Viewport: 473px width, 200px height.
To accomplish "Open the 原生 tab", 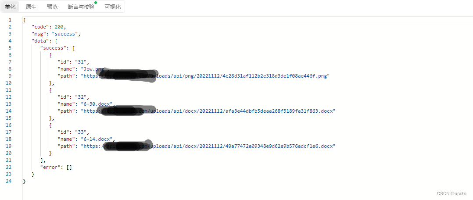I will pos(31,7).
